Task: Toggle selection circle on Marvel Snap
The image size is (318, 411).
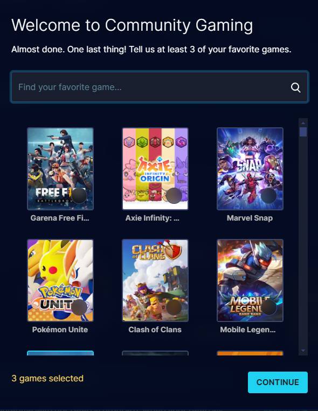Action: [269, 196]
